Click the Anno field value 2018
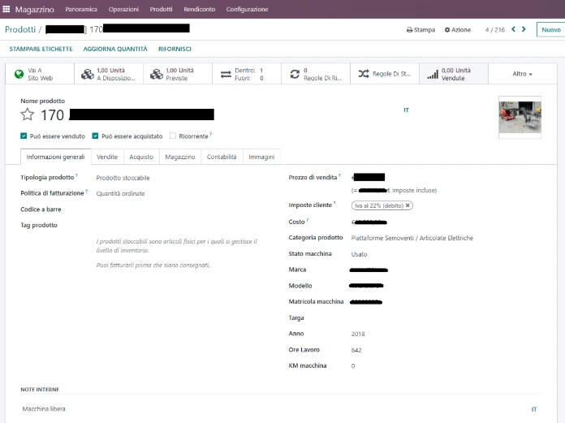Viewport: 565px width, 423px height. (x=358, y=334)
